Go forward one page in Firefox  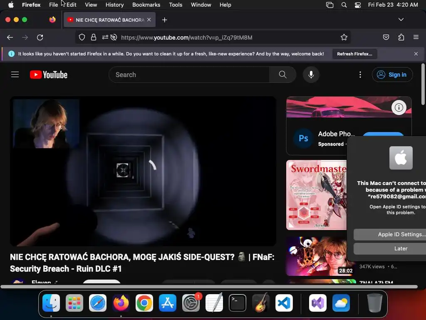pyautogui.click(x=25, y=37)
